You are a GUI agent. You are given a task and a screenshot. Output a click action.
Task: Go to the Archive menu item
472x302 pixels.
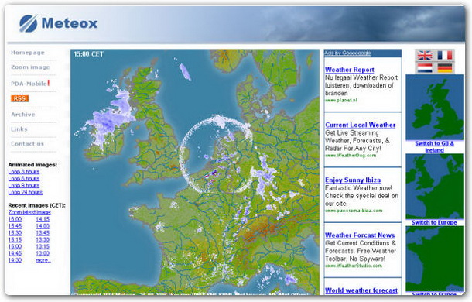(x=23, y=115)
